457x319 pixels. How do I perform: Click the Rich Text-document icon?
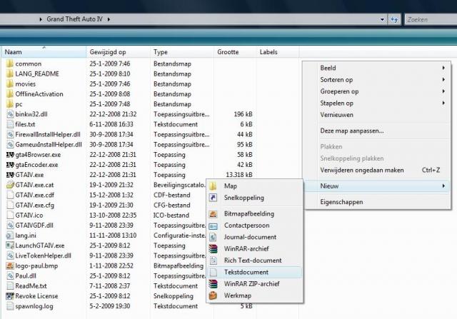(x=213, y=260)
